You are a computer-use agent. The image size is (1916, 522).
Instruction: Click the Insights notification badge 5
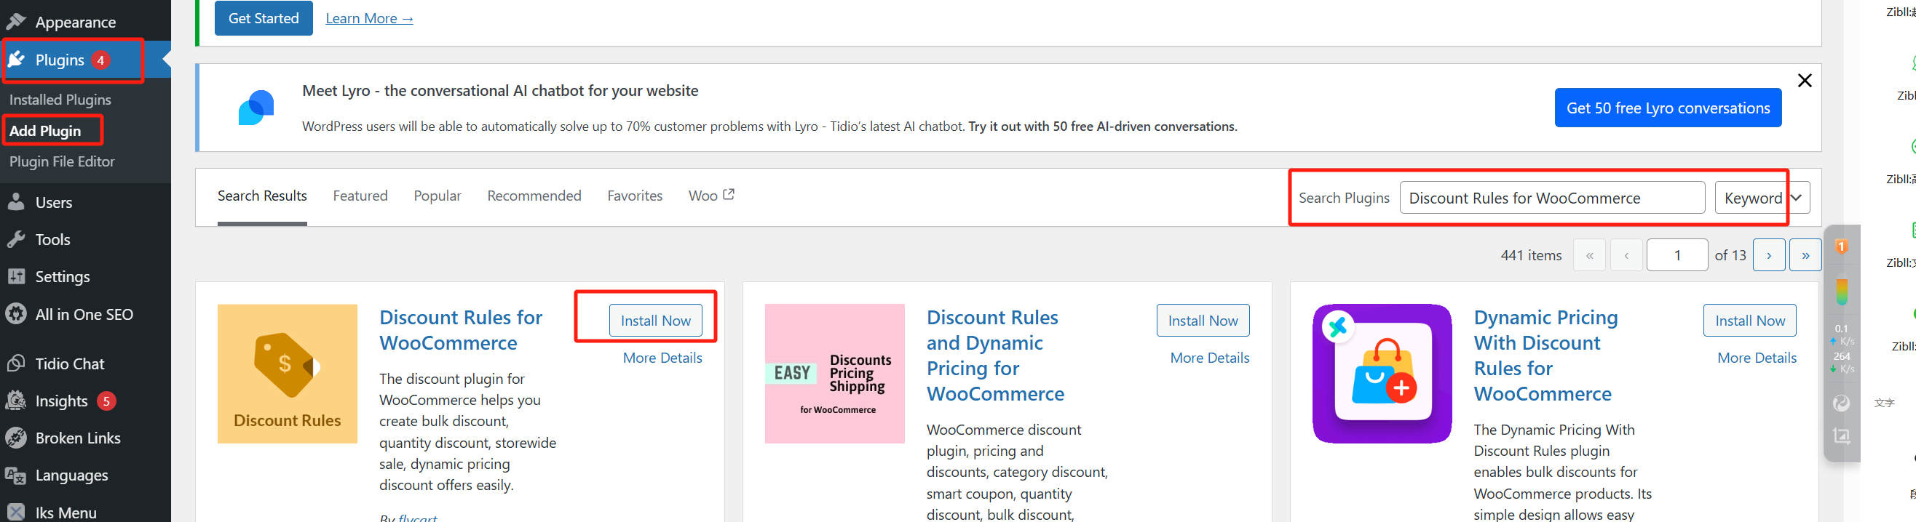[106, 401]
